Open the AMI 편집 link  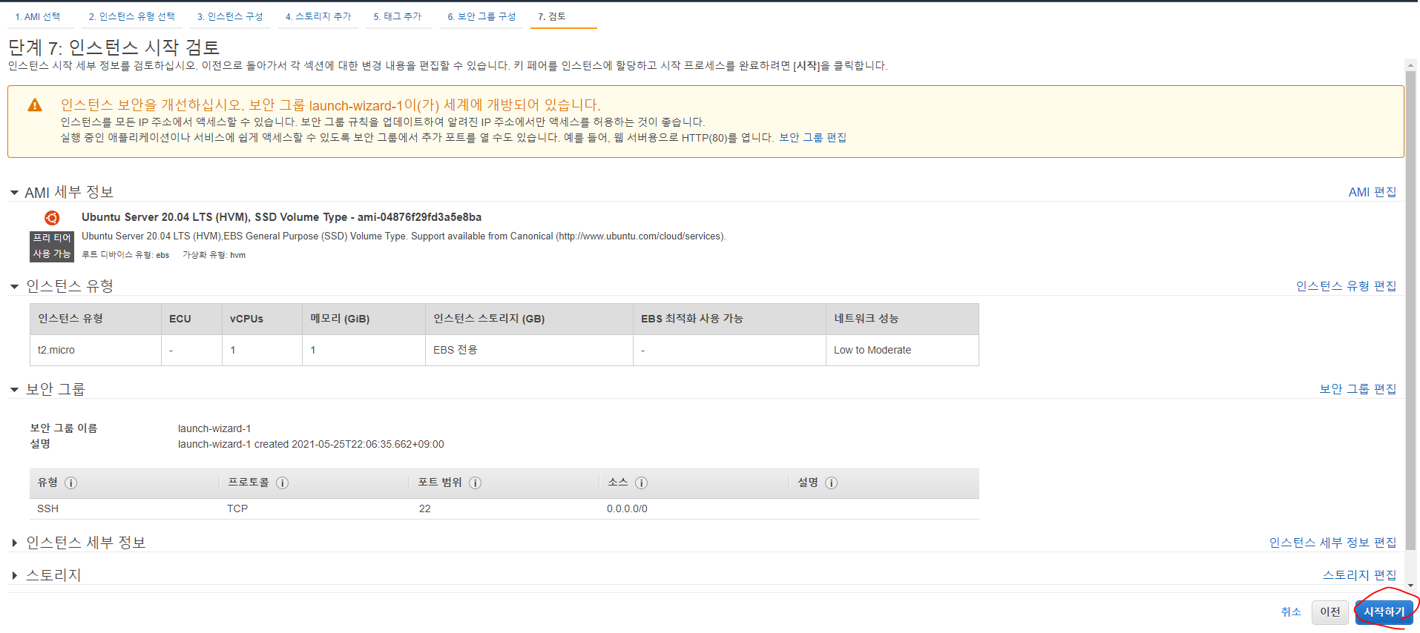1373,192
